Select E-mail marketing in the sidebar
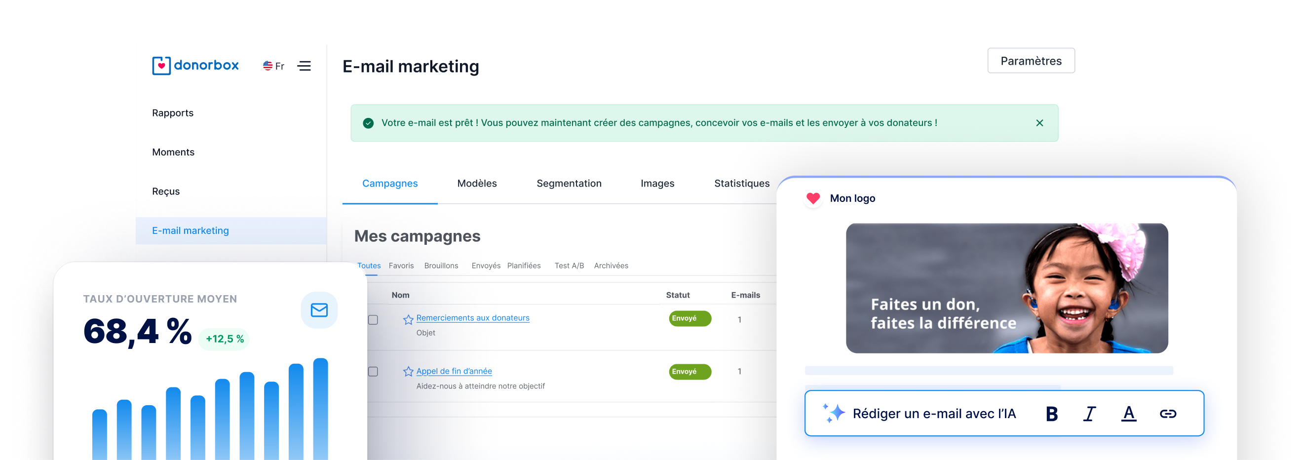Viewport: 1302px width, 460px height. coord(231,231)
